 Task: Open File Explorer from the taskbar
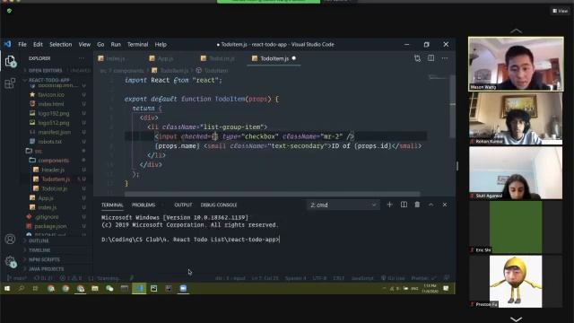point(95,289)
